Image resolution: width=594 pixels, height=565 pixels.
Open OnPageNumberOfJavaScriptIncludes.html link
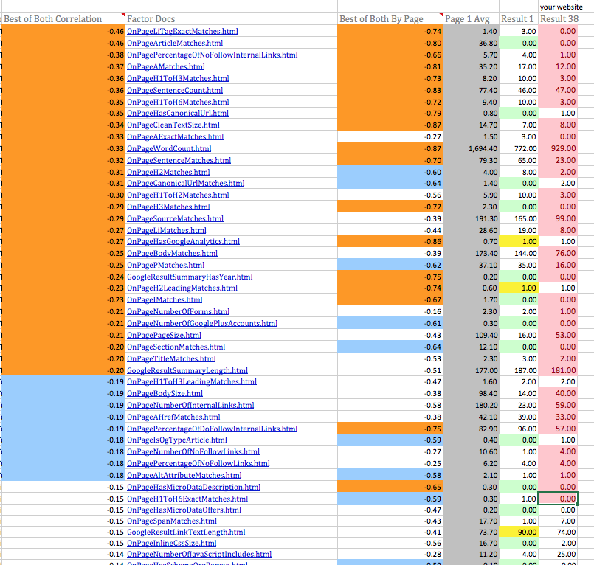[x=199, y=554]
